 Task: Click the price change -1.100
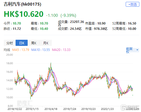52,15
